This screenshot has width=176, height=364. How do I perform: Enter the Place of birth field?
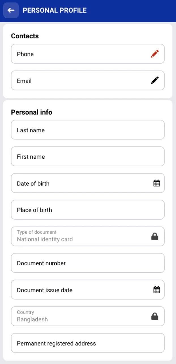pyautogui.click(x=88, y=210)
